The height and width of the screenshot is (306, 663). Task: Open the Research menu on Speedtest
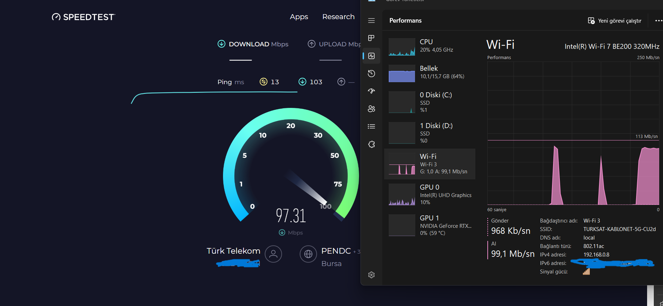338,17
